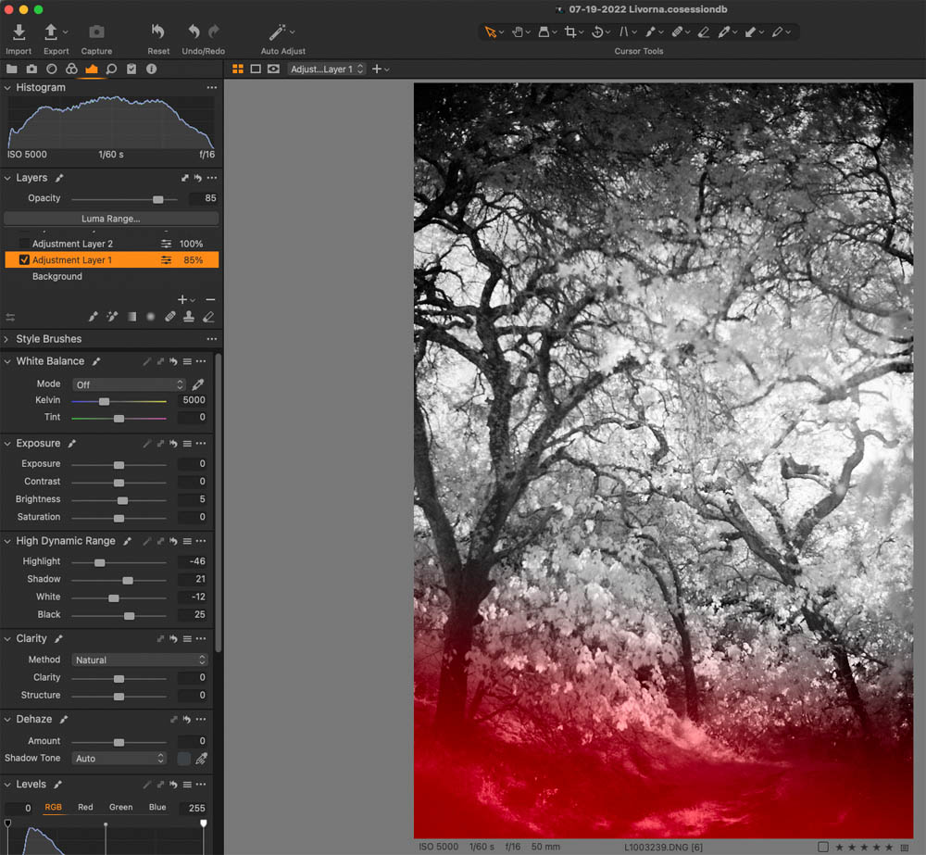926x855 pixels.
Task: Open the Shadow Tone Auto dropdown
Action: 119,758
